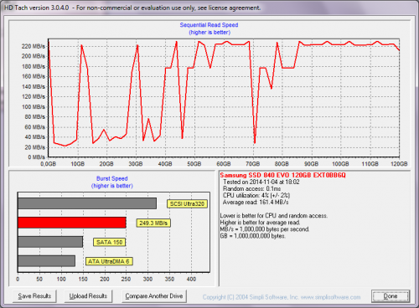
Task: Click the SATA 150 label
Action: (109, 242)
